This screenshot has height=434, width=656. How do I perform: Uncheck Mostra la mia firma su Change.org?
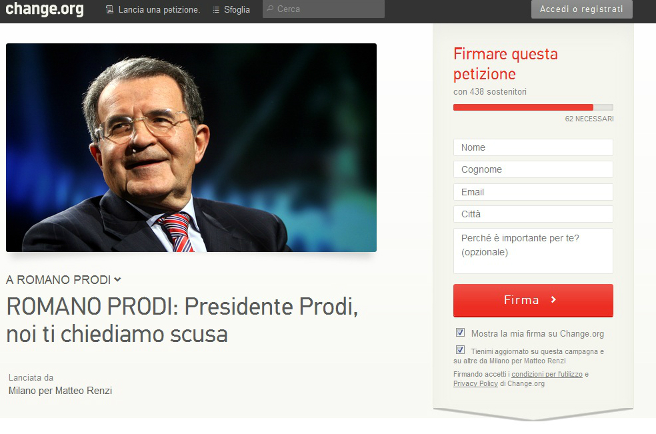point(460,332)
